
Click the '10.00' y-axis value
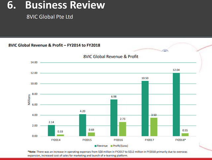(x=34, y=84)
